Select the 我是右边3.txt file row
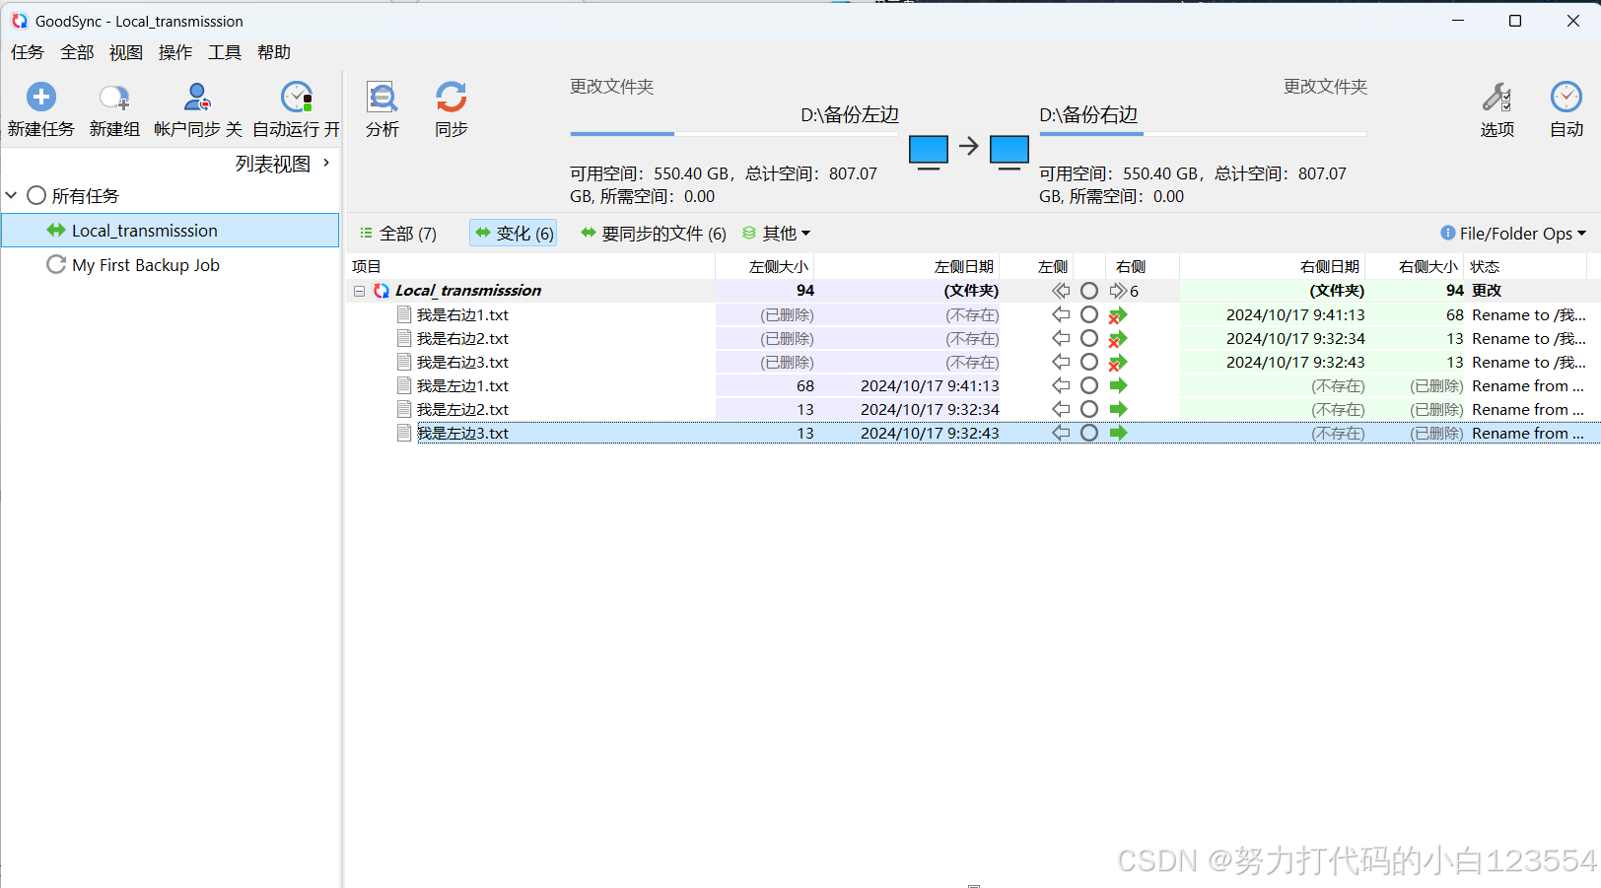This screenshot has height=888, width=1601. 971,362
